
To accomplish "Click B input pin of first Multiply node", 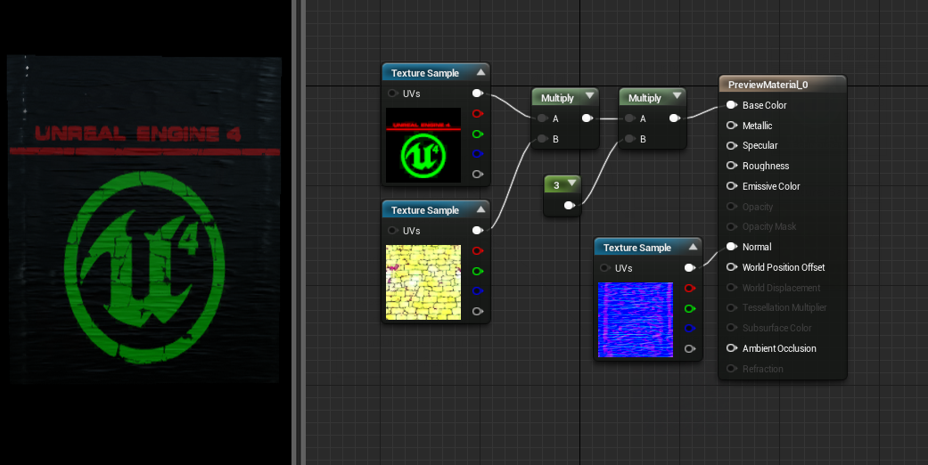I will [x=542, y=139].
